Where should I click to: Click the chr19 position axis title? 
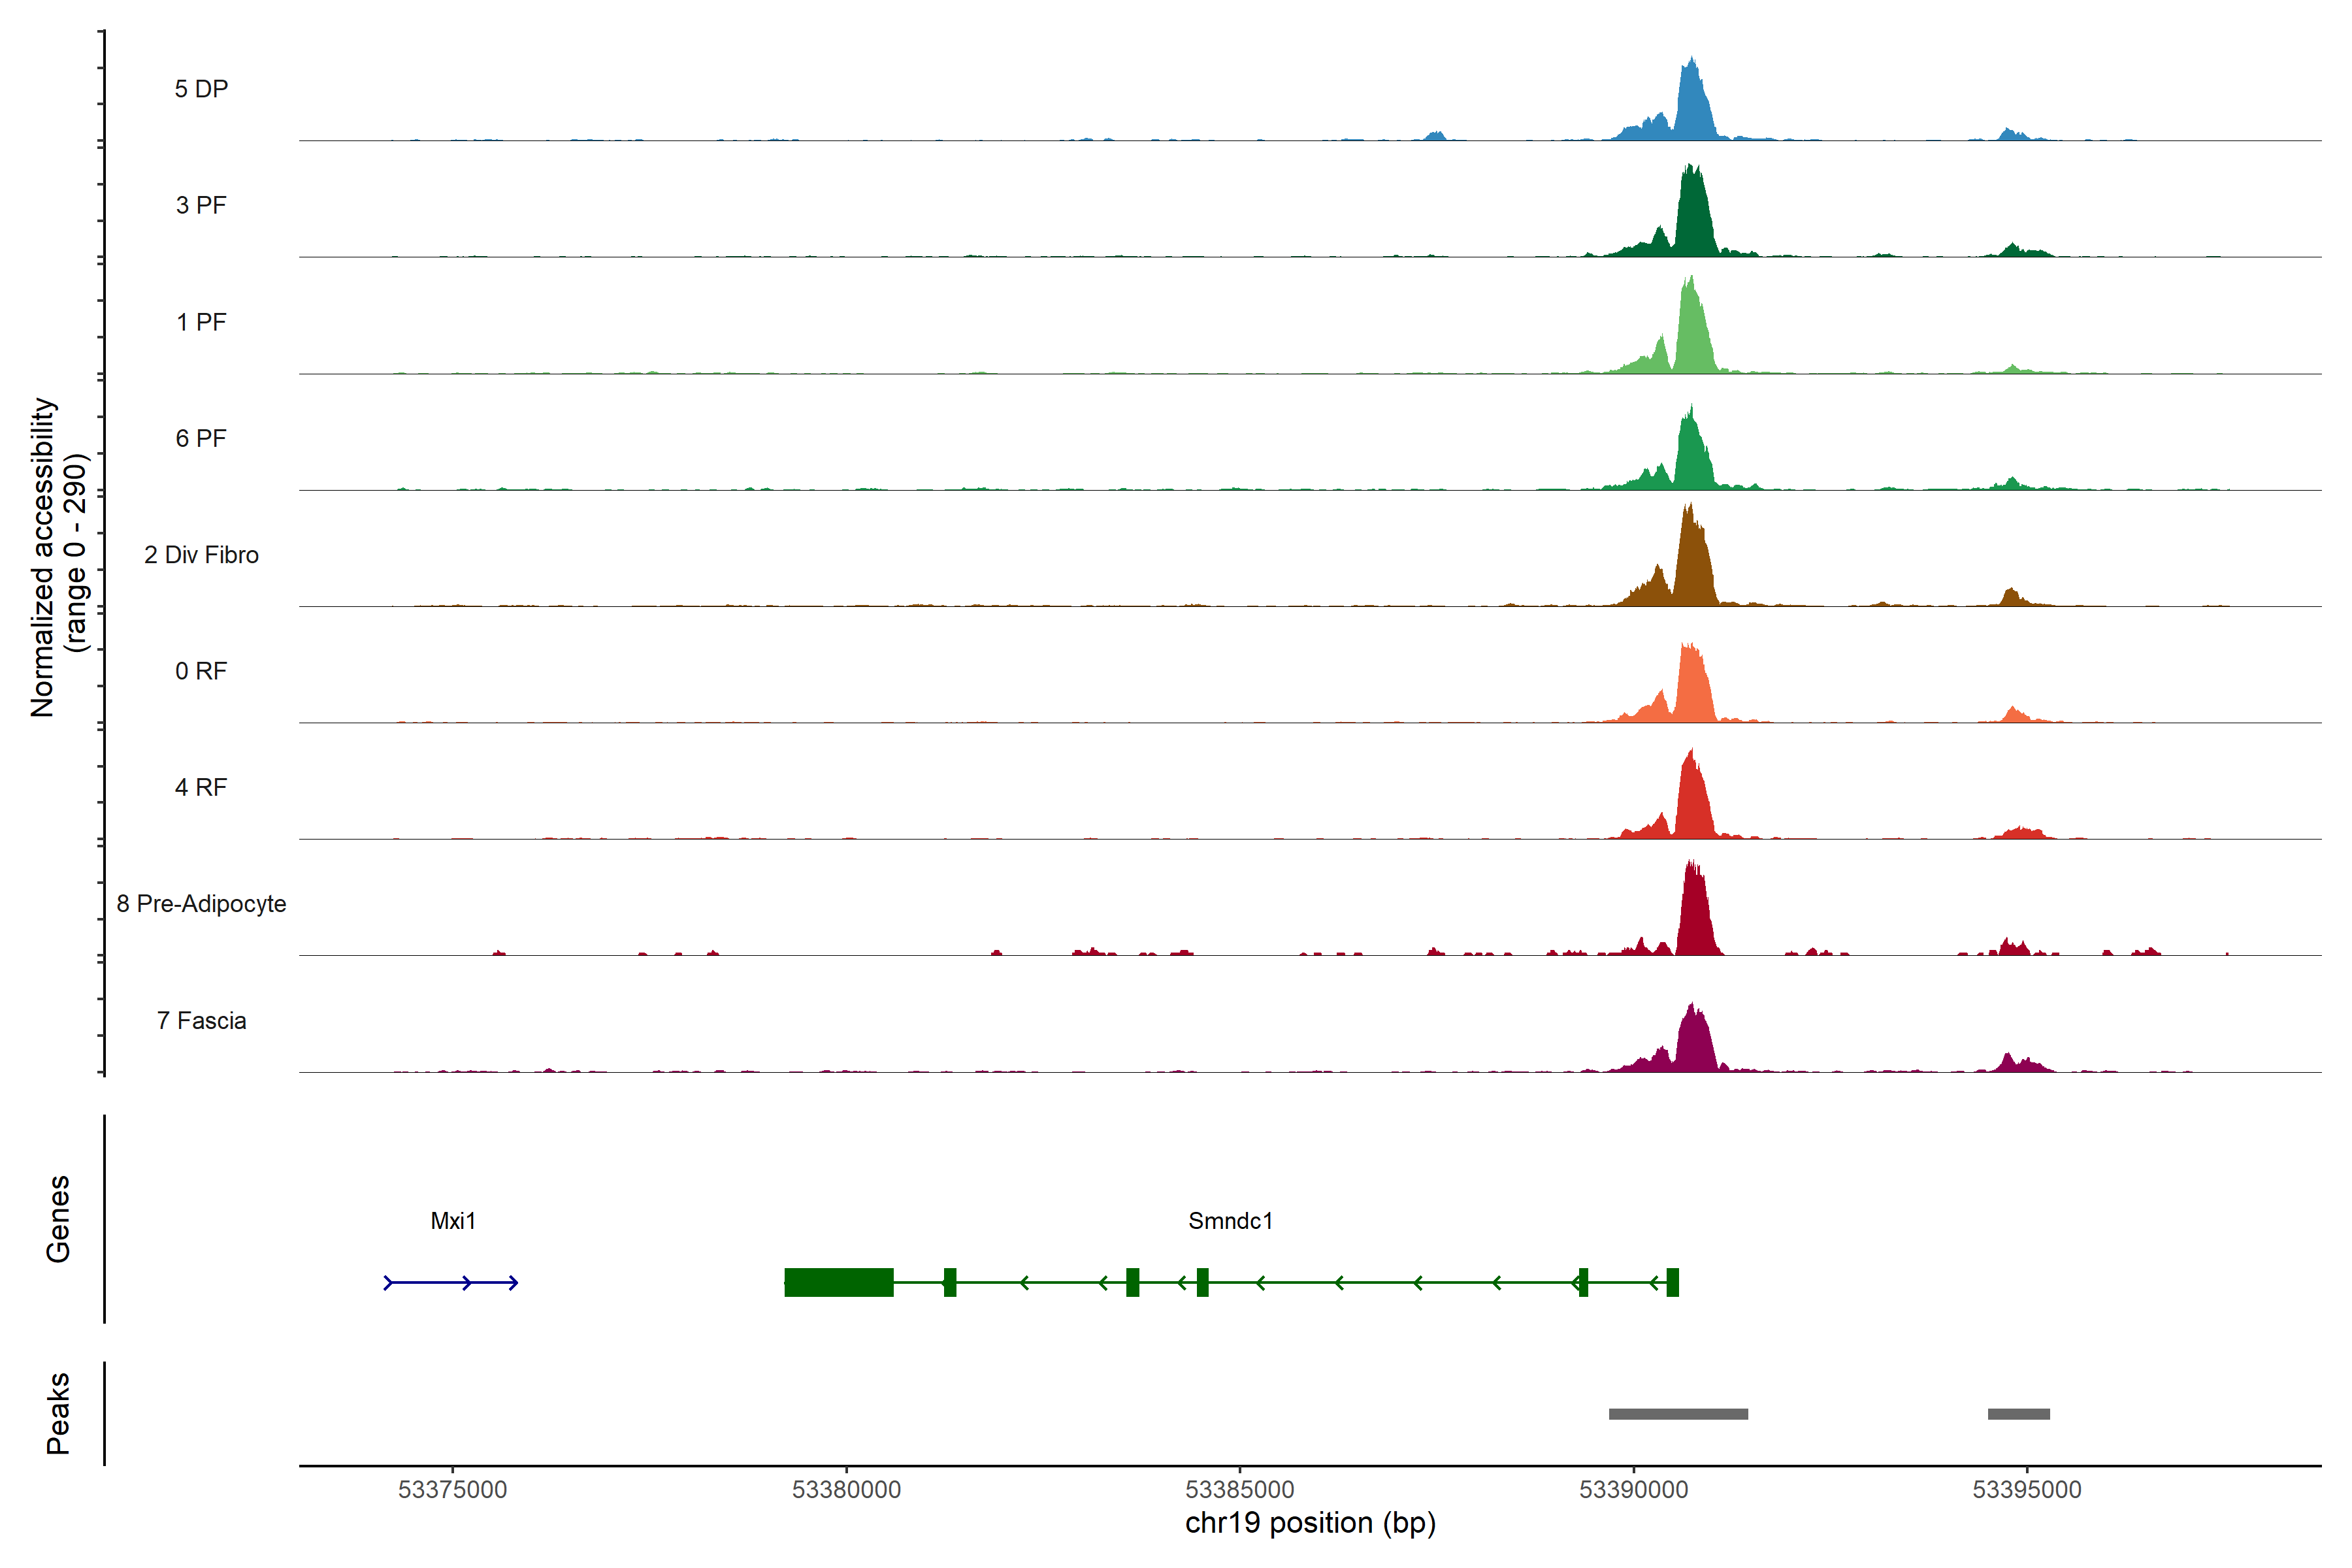click(1310, 1523)
